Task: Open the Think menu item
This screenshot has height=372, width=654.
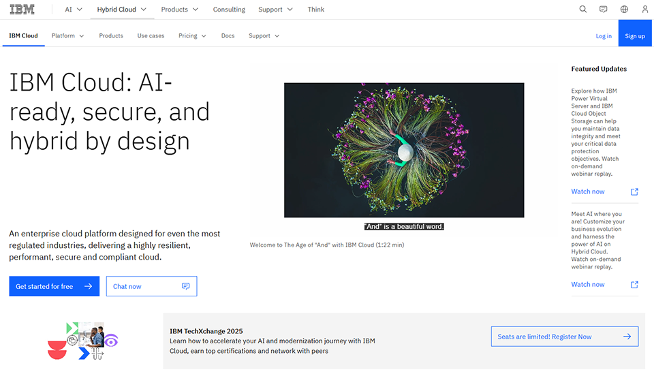Action: pyautogui.click(x=315, y=9)
